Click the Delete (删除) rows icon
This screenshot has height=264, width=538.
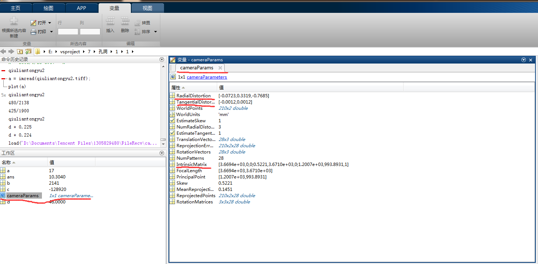(125, 21)
